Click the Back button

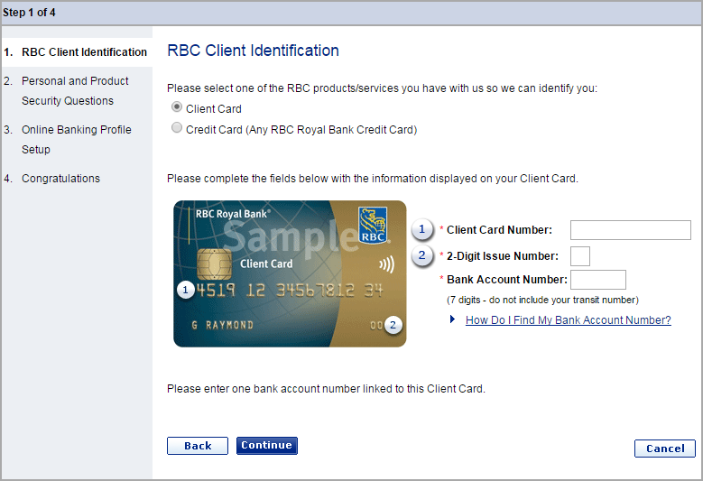coord(198,446)
